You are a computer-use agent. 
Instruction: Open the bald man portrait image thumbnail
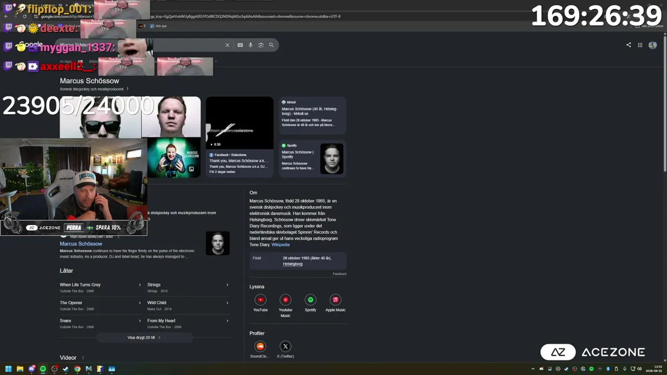coord(171,117)
